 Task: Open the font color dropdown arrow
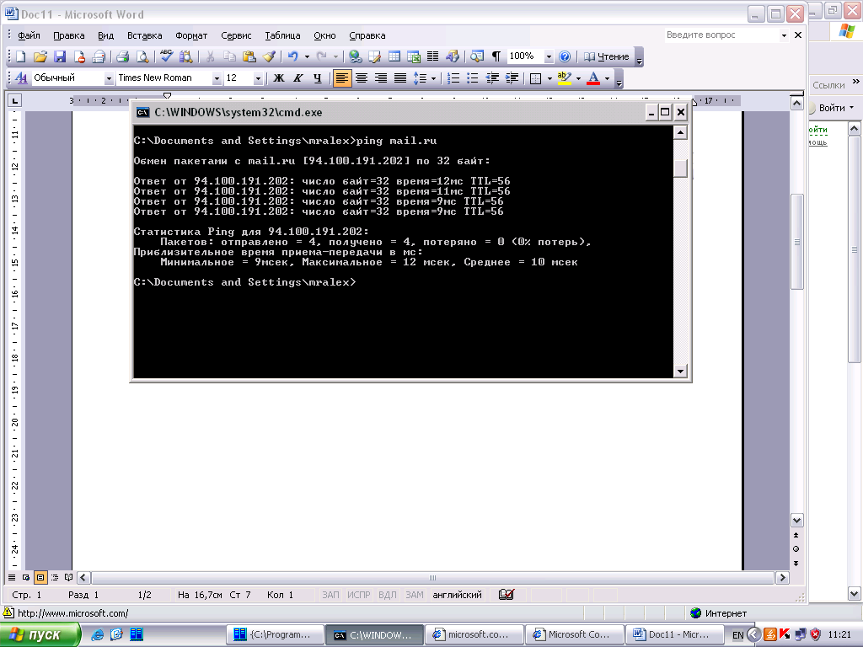(607, 78)
